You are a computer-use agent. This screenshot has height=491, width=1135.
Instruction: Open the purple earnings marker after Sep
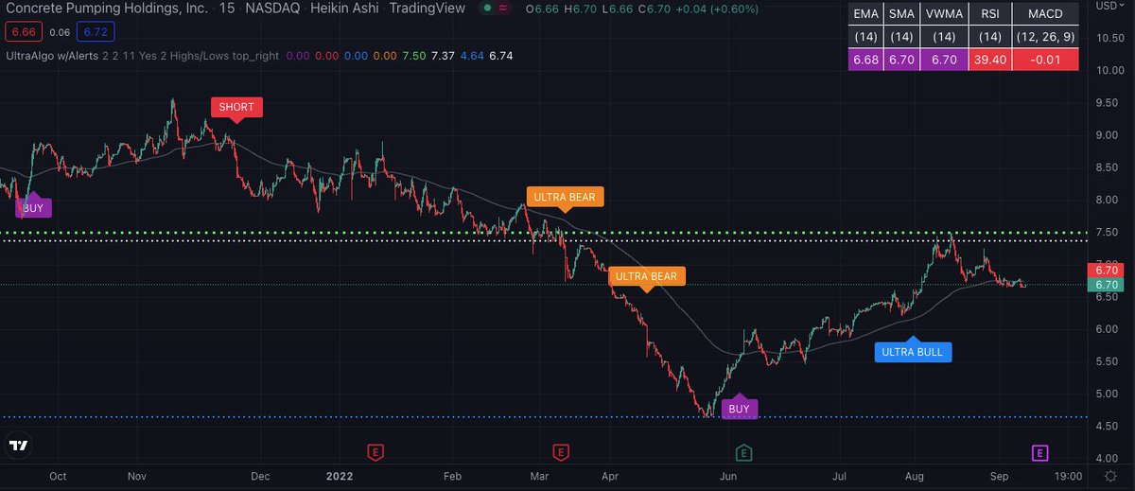pos(1039,451)
